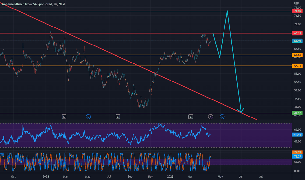Select the orange 57.33 price label
This screenshot has height=180, width=305.
[297, 66]
